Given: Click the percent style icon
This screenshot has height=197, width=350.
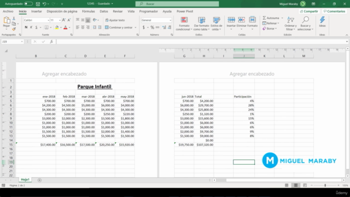Looking at the screenshot, I should (152, 27).
